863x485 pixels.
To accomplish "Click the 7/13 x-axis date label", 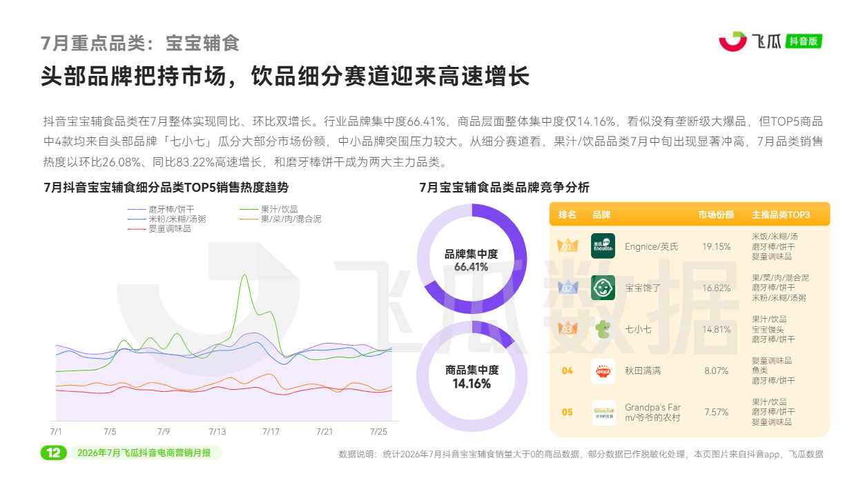I will (x=217, y=431).
